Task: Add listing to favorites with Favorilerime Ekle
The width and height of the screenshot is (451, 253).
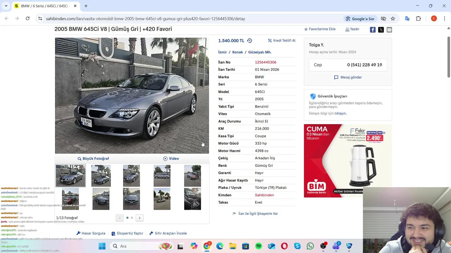Action: point(320,29)
